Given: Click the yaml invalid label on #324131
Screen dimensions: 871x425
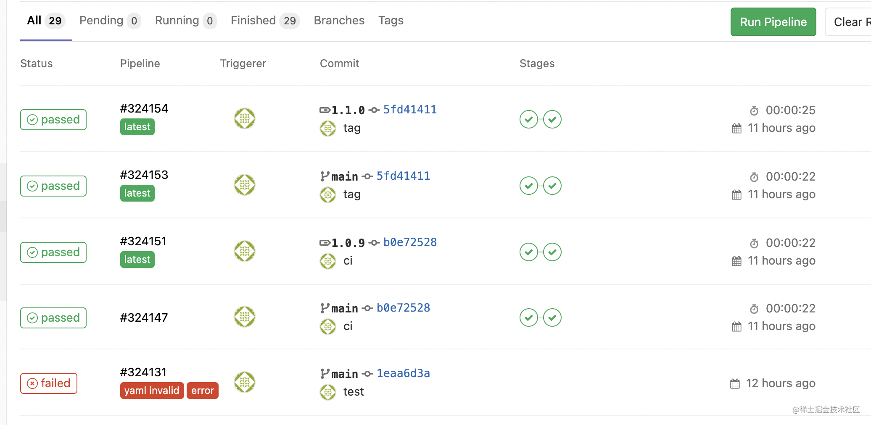Looking at the screenshot, I should pos(152,390).
